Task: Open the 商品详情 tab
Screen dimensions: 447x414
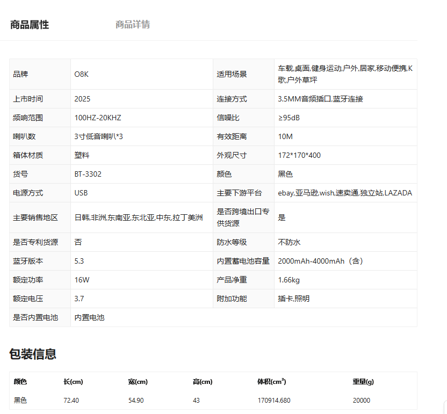Action: [133, 25]
